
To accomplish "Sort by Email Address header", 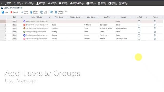I will point(37,17).
